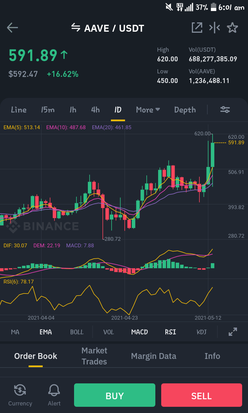
Task: Open the chart settings sliders icon
Action: click(x=225, y=110)
